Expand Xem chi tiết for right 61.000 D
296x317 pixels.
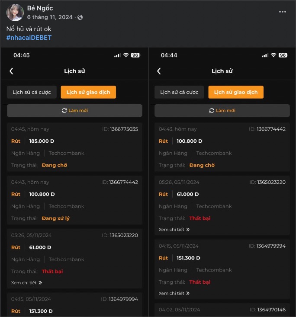pyautogui.click(x=174, y=230)
